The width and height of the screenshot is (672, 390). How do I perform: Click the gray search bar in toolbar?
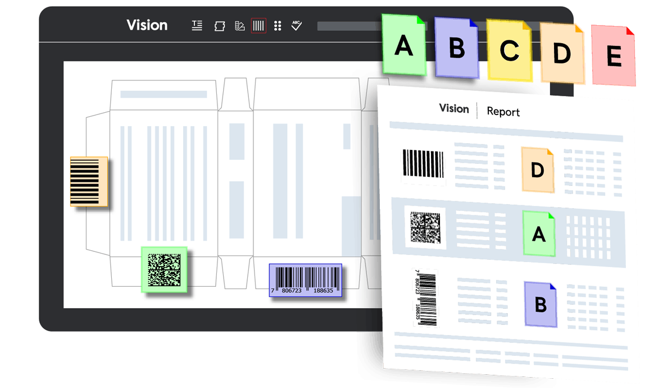click(348, 26)
